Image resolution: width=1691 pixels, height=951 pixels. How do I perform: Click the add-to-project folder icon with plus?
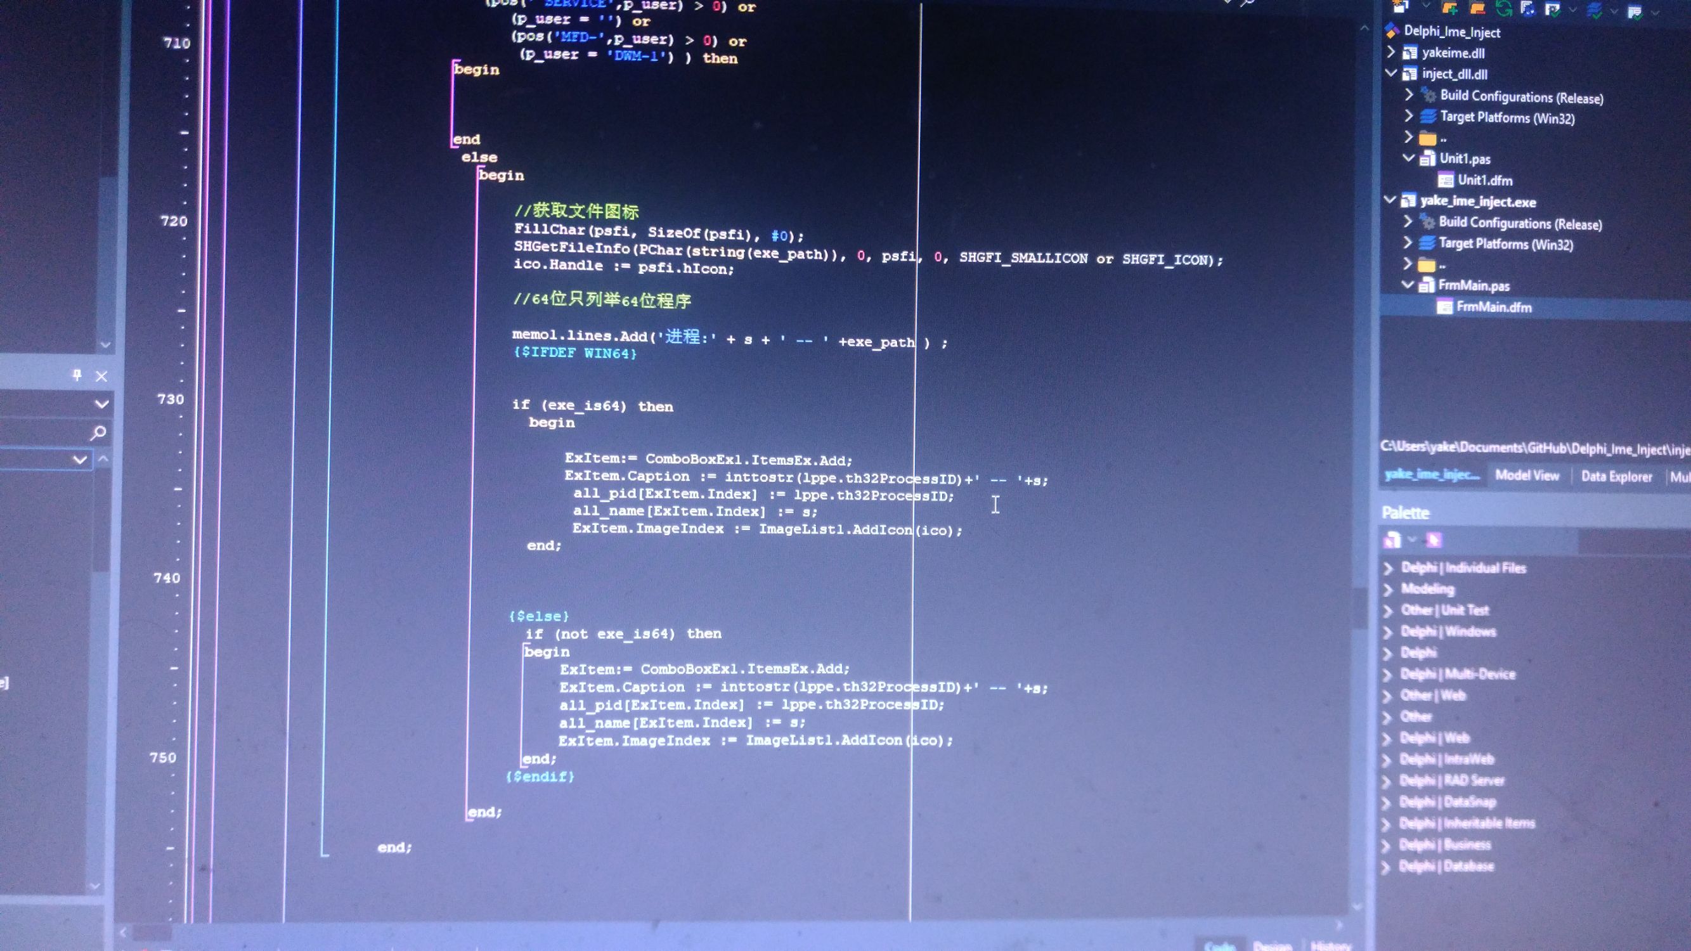1450,8
